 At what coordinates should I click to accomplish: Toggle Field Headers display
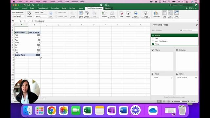(x=177, y=14)
